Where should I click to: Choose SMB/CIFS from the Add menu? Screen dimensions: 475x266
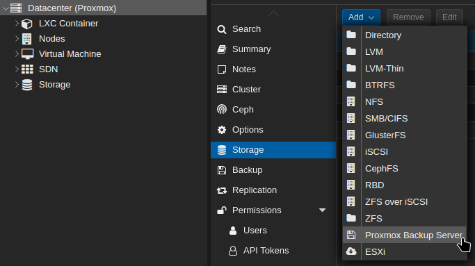(404, 118)
